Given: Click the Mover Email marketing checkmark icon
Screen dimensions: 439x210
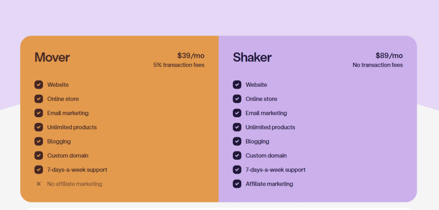Looking at the screenshot, I should [39, 113].
